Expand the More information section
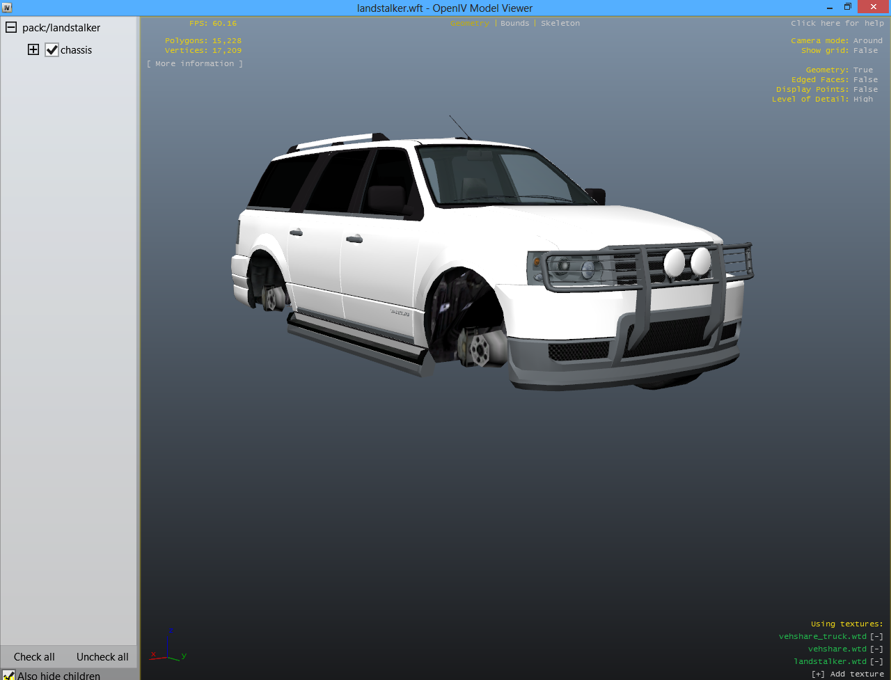Viewport: 891px width, 680px height. pyautogui.click(x=195, y=64)
